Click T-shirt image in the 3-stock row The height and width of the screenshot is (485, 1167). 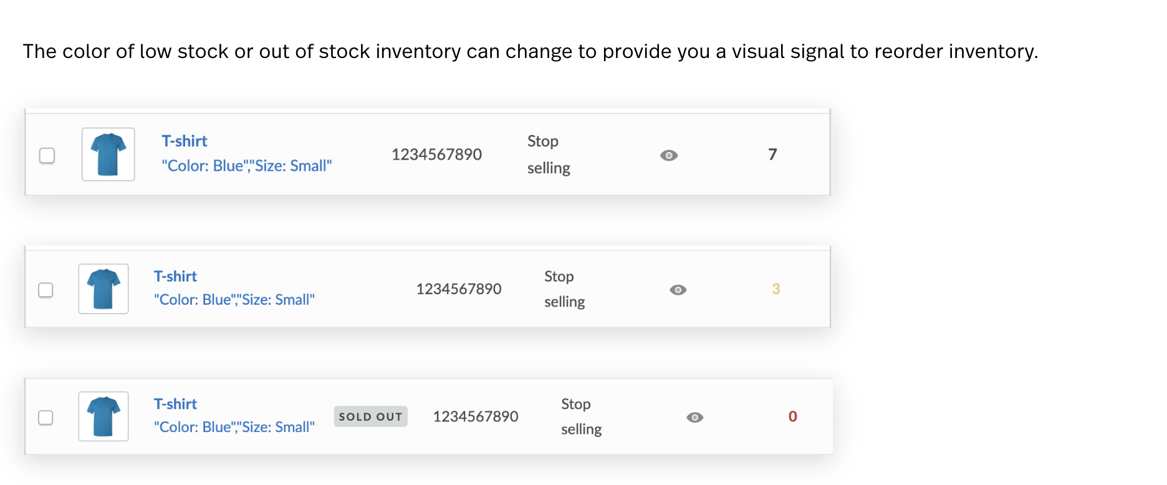tap(103, 289)
